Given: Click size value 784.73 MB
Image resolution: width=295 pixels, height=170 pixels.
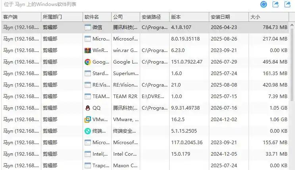Looking at the screenshot, I should (275, 27).
